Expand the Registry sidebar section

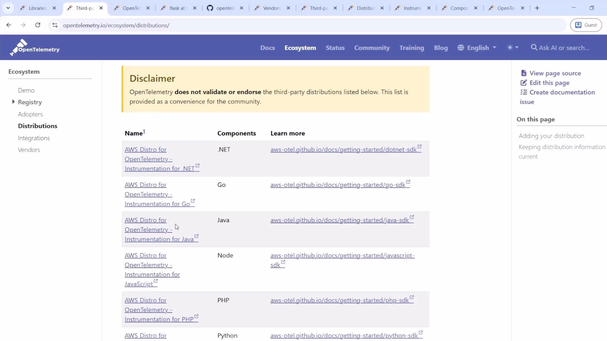click(x=13, y=102)
